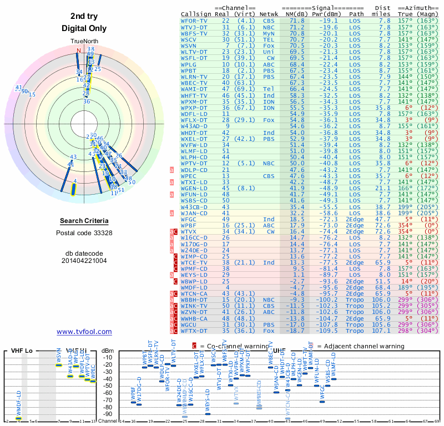This screenshot has width=444, height=426.
Task: Click the adjacent channel warning icon beside WDLP-CD
Action: [172, 170]
